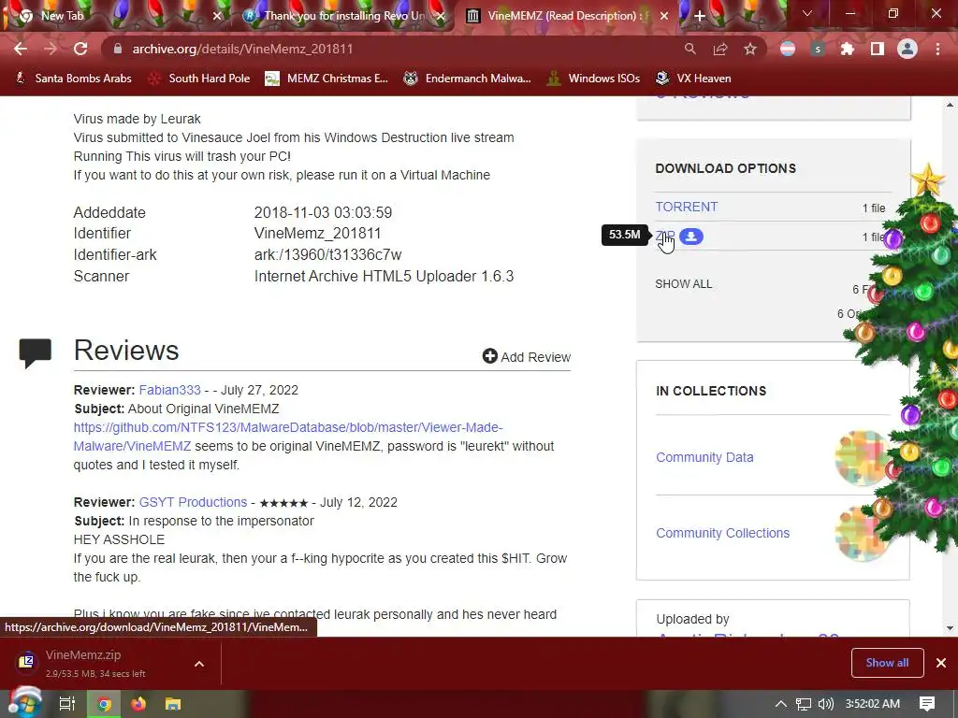Go back to the previous page
Screen dimensions: 958x718
click(21, 49)
